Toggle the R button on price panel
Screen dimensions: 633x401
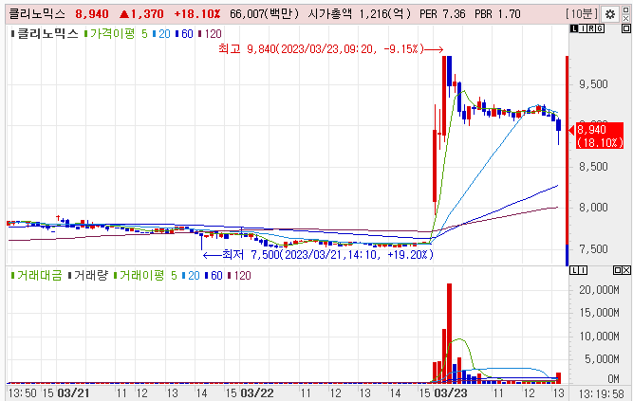click(x=590, y=28)
